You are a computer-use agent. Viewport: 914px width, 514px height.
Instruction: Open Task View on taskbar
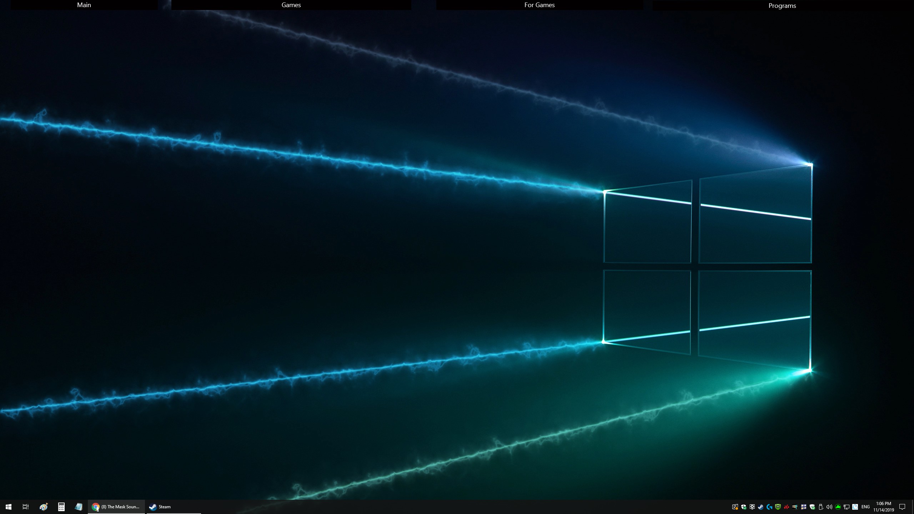(x=26, y=507)
